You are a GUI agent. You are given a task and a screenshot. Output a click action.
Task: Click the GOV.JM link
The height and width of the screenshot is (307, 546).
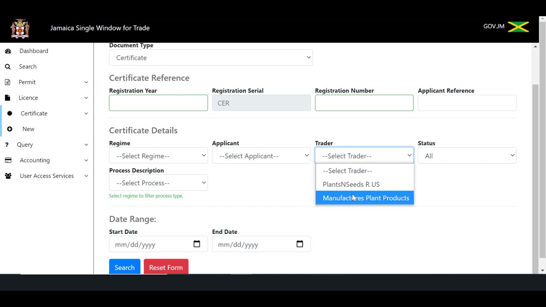[x=494, y=26]
